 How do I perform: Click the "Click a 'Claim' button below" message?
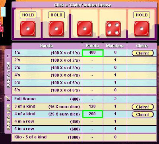[x=83, y=5]
